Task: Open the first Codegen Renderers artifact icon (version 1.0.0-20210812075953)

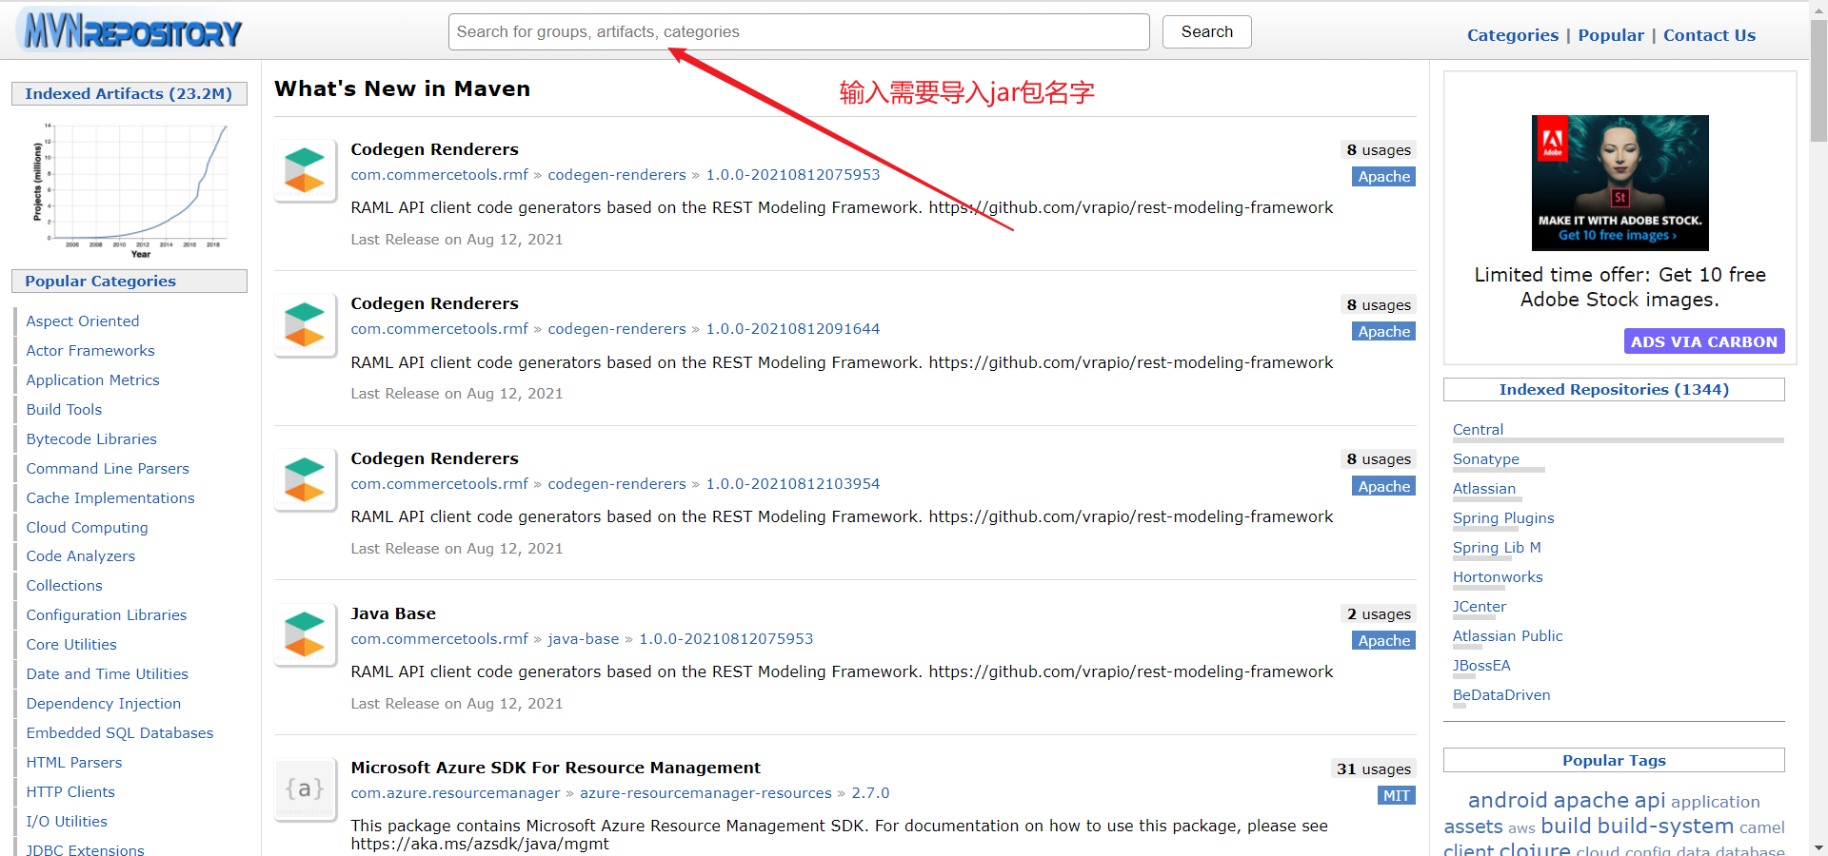Action: (305, 170)
